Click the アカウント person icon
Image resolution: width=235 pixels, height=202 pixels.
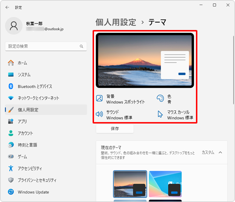click(x=11, y=133)
